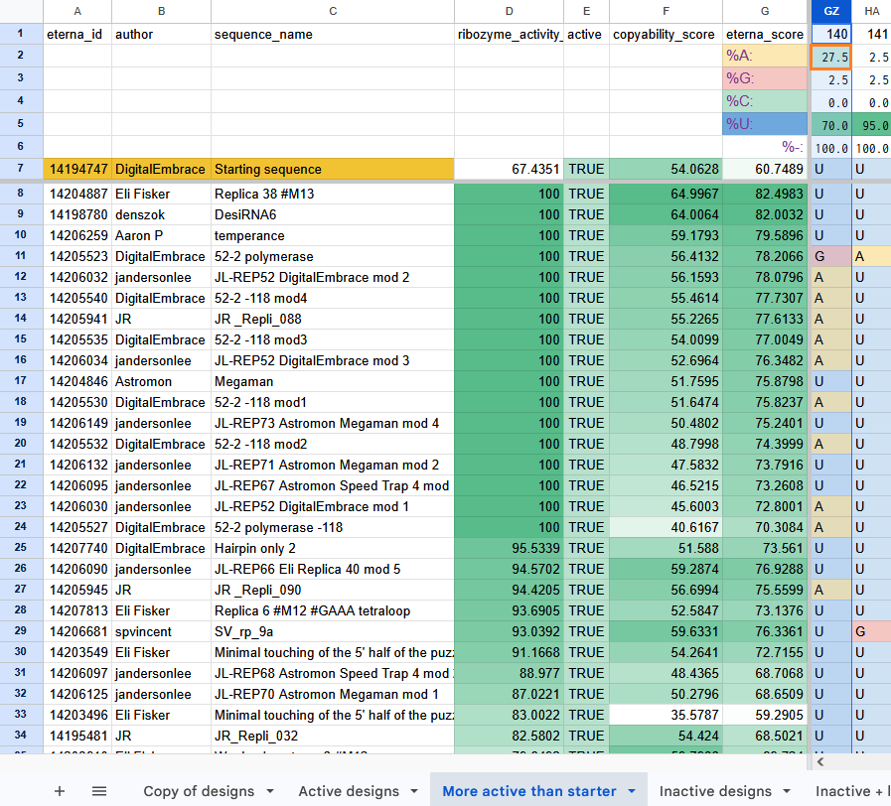Select the Megaman sequence cell
This screenshot has width=891, height=806.
tap(333, 382)
